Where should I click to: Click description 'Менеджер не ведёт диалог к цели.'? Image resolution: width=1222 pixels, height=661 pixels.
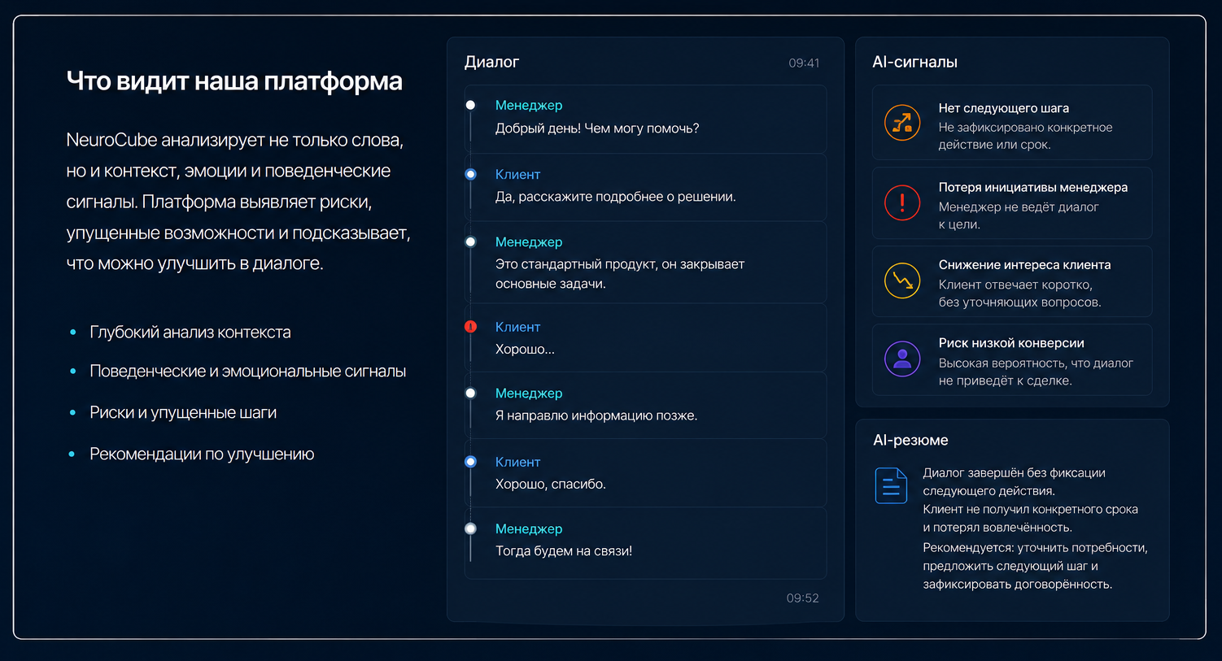coord(1019,215)
